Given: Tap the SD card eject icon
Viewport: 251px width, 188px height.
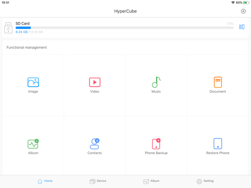Looking at the screenshot, I should (242, 27).
